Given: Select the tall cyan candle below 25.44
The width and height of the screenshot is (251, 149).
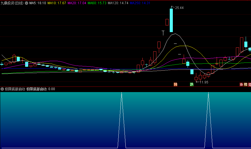Looking at the screenshot, I should click(x=171, y=20).
